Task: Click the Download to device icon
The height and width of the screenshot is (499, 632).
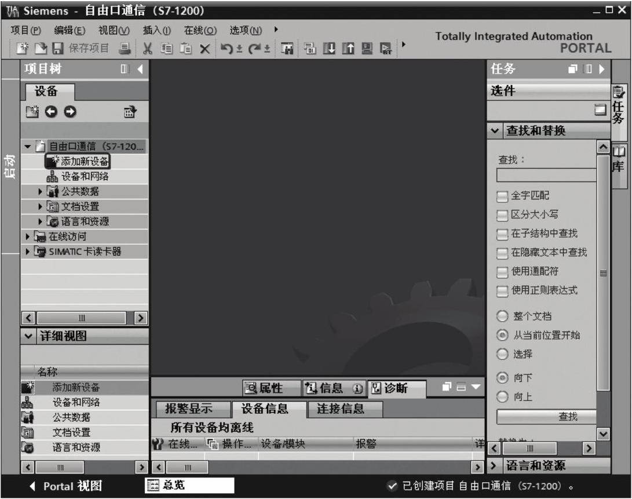Action: [x=329, y=49]
